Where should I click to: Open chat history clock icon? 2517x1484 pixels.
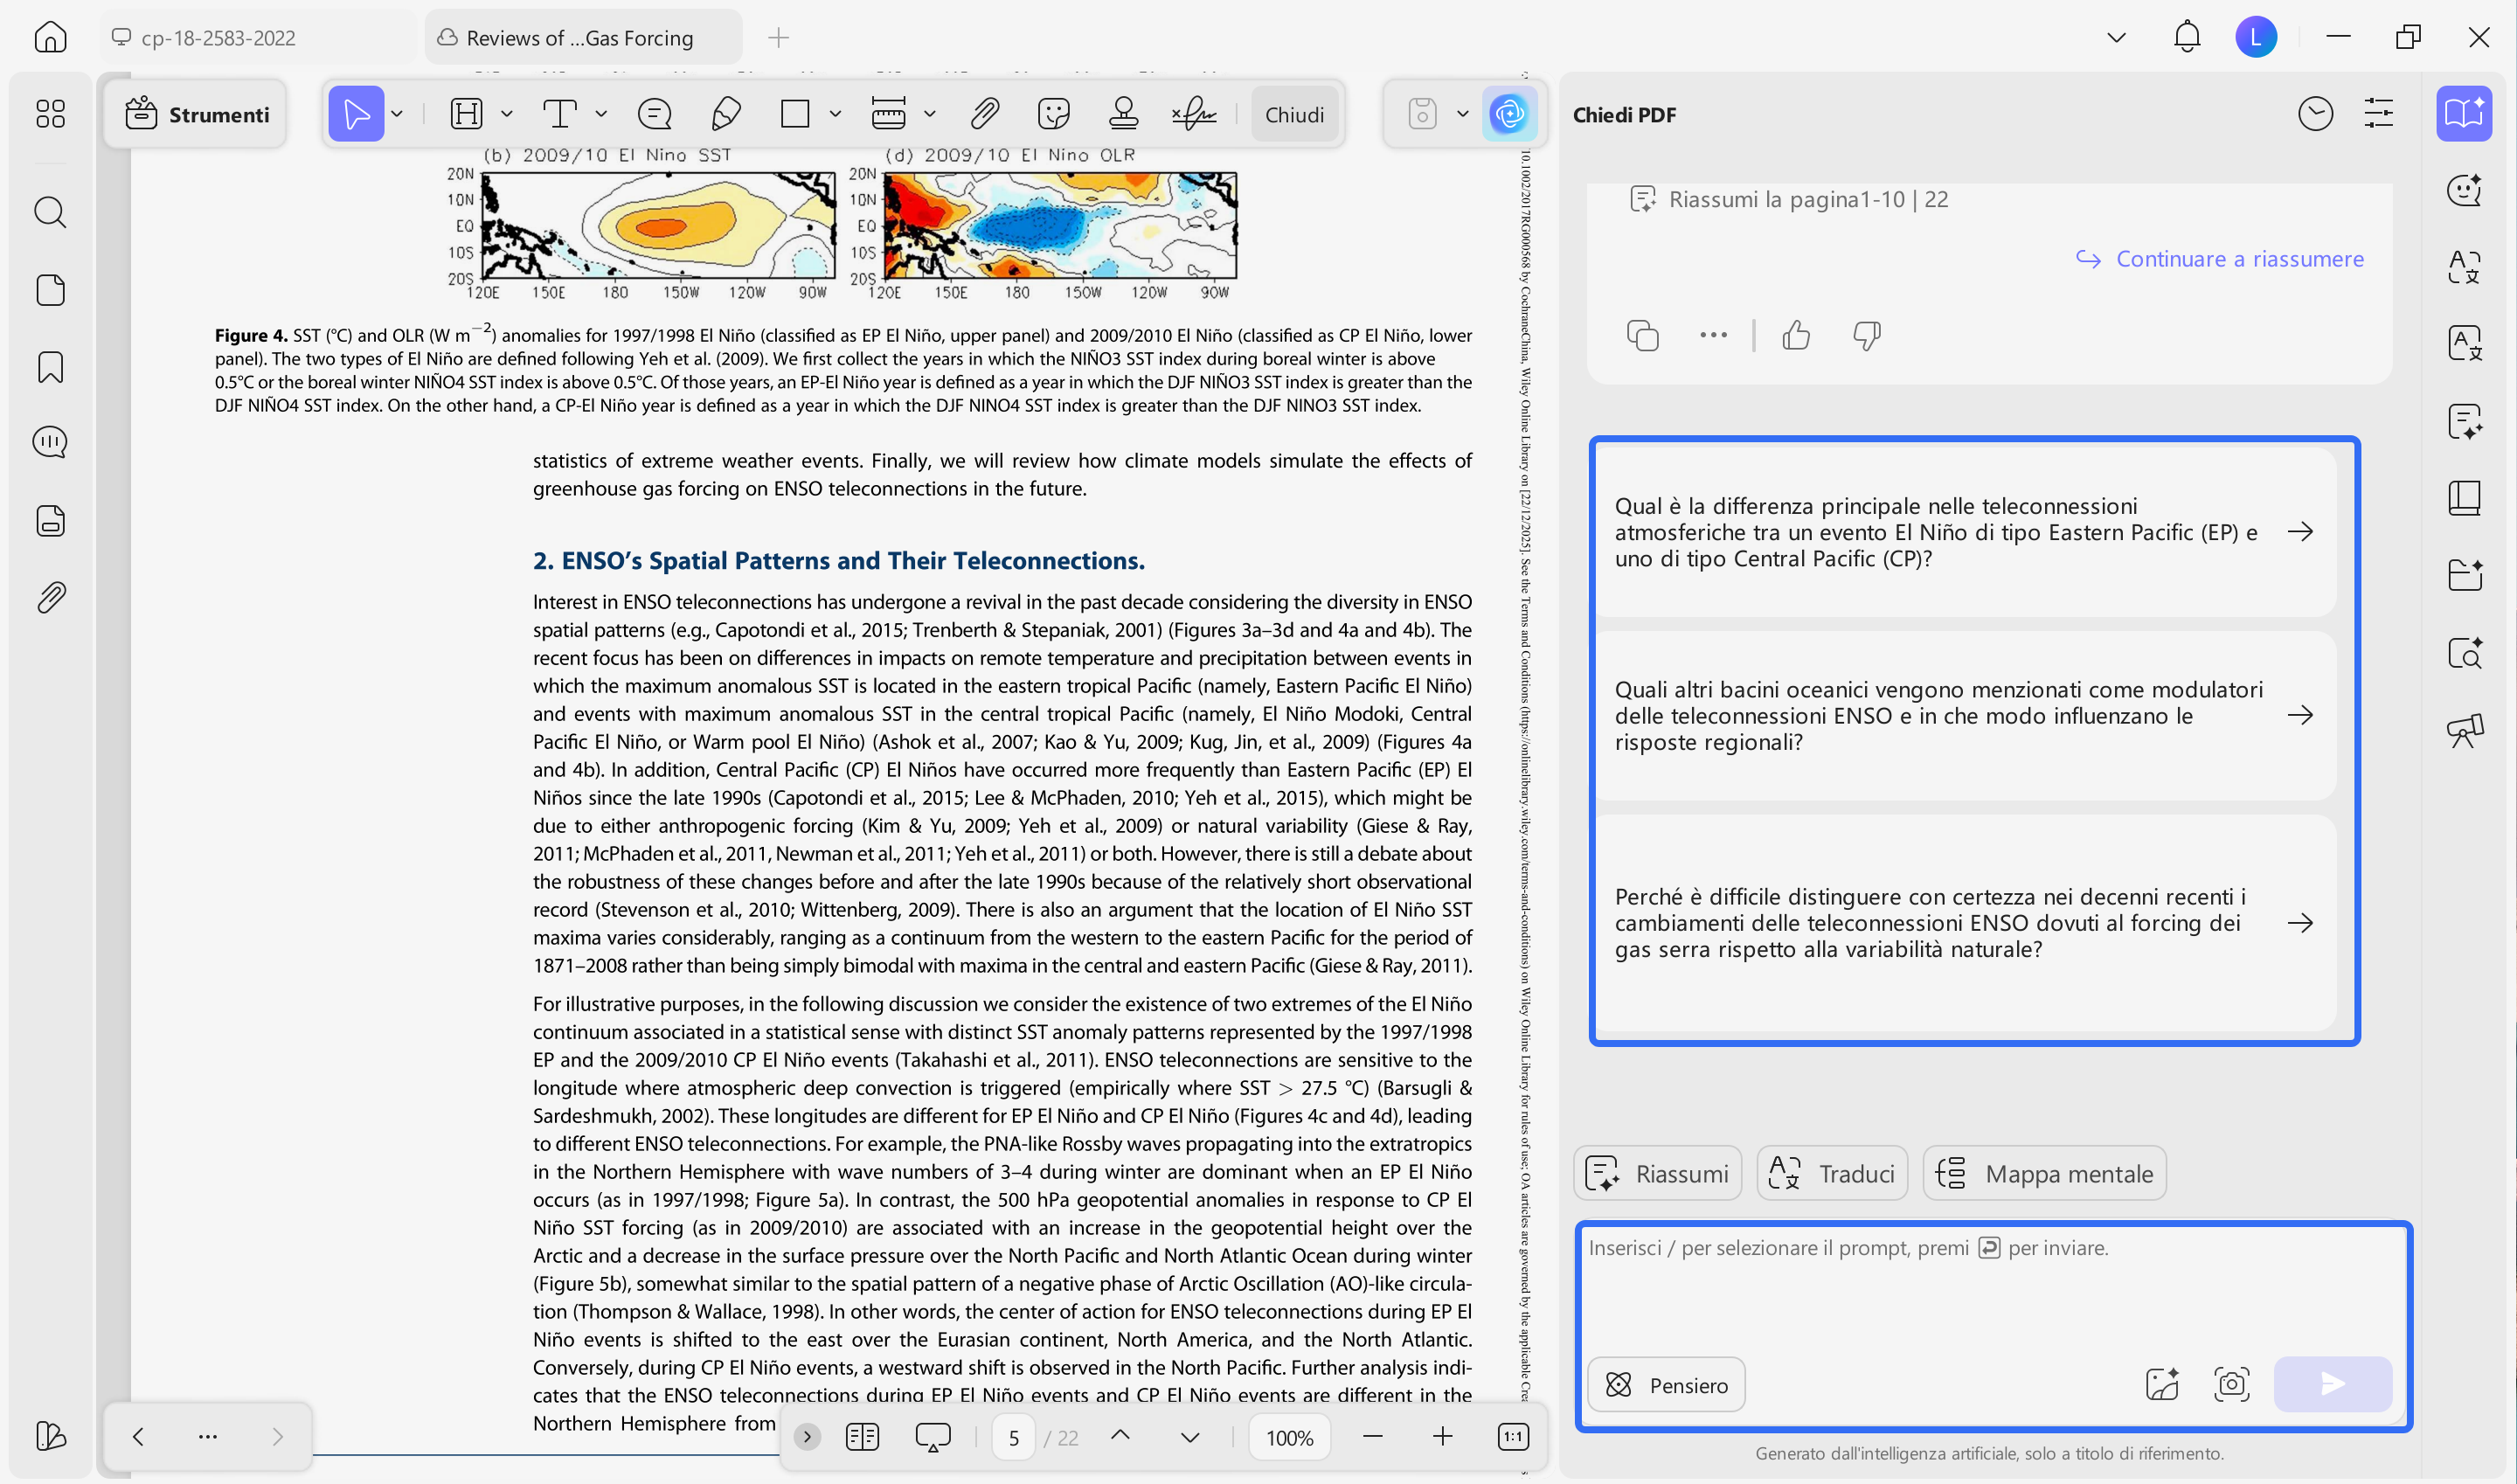tap(2316, 114)
